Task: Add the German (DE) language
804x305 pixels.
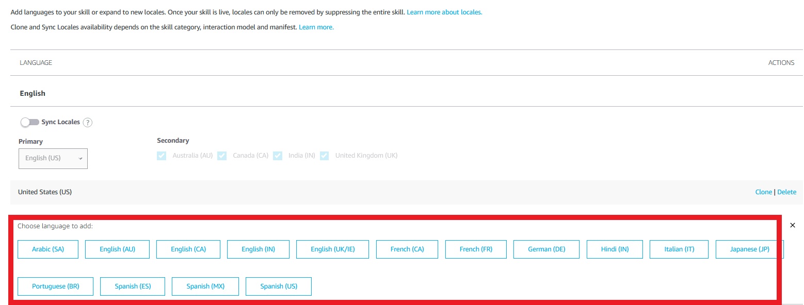Action: click(x=546, y=249)
